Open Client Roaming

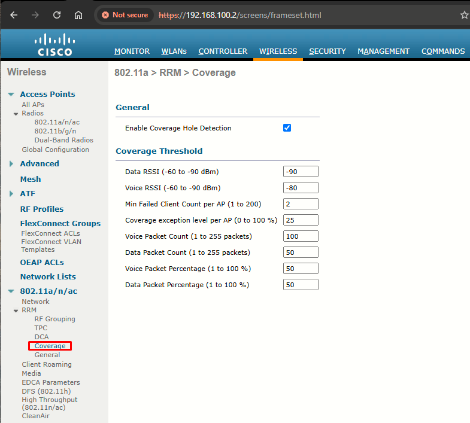click(47, 364)
